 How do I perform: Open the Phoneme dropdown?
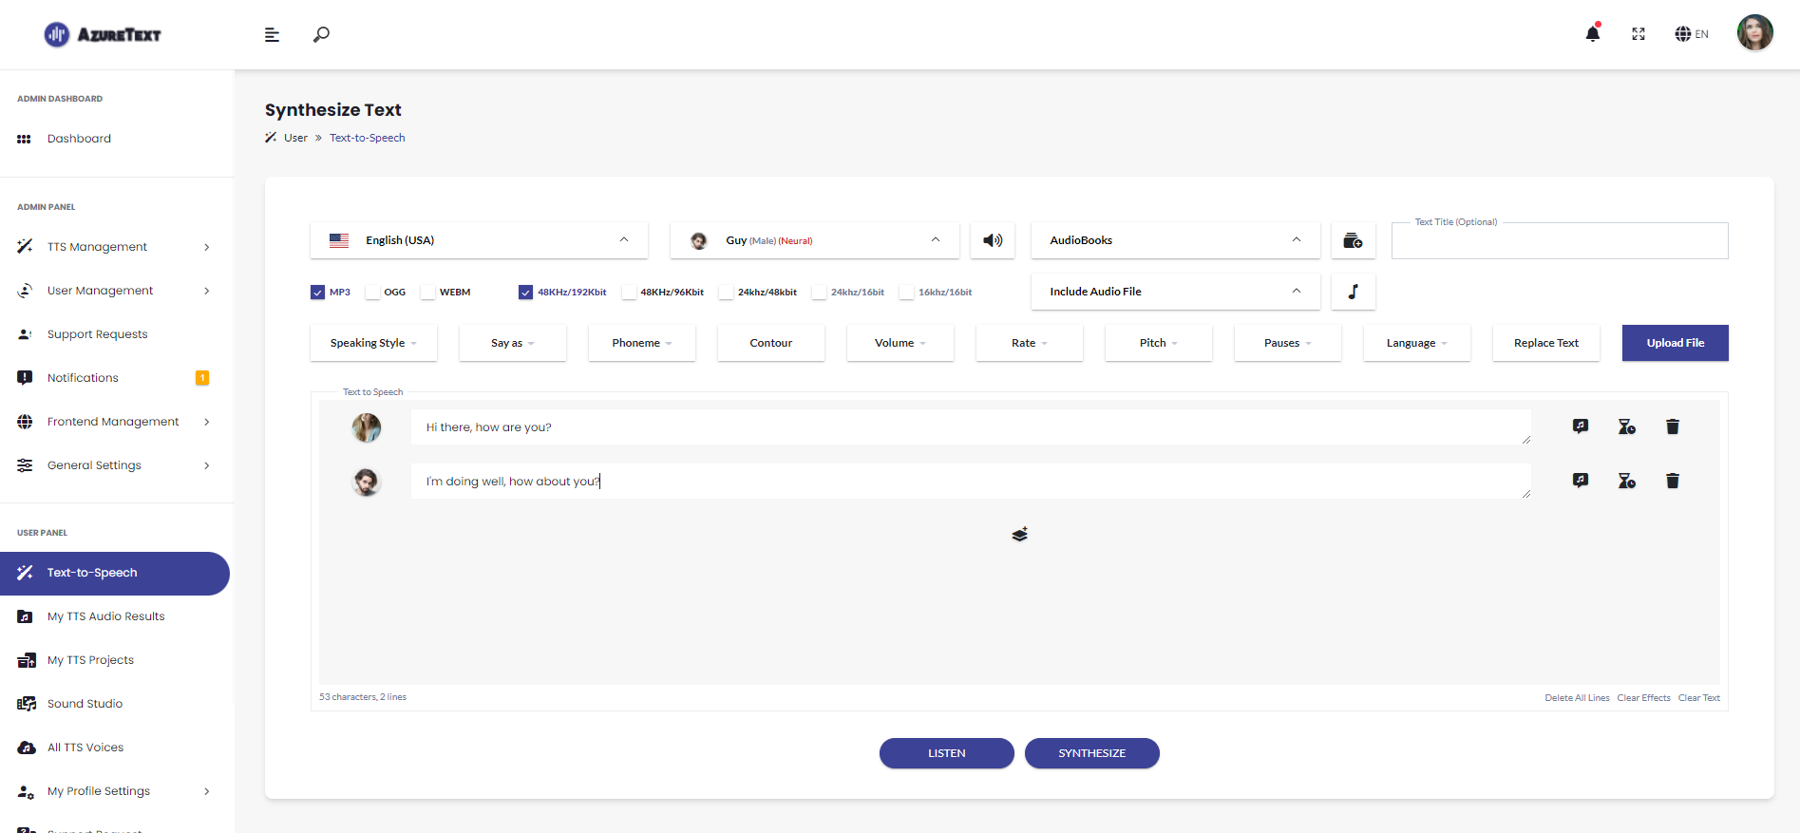[642, 343]
